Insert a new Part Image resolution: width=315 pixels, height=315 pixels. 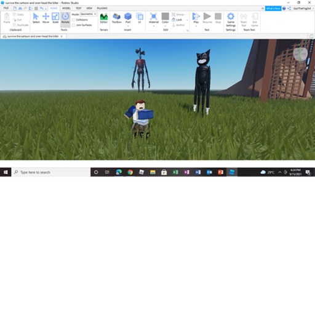[128, 18]
